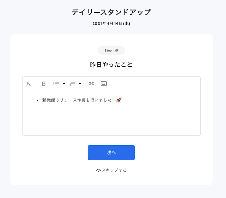This screenshot has height=198, width=226.
Task: Click the clear formatting icon
Action: 29,84
